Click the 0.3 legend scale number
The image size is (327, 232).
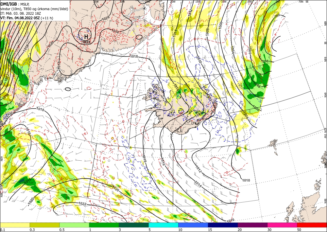(x=32, y=230)
